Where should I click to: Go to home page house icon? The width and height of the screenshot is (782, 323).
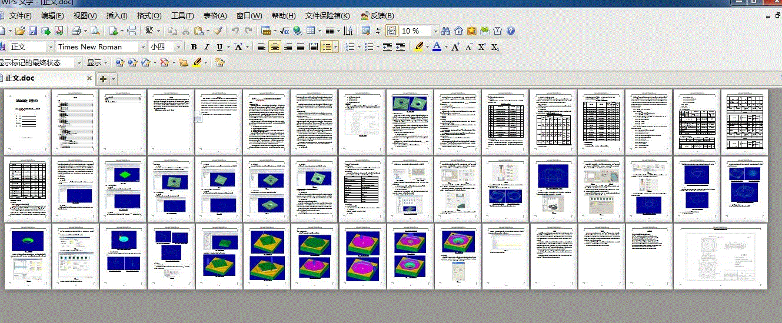[458, 31]
